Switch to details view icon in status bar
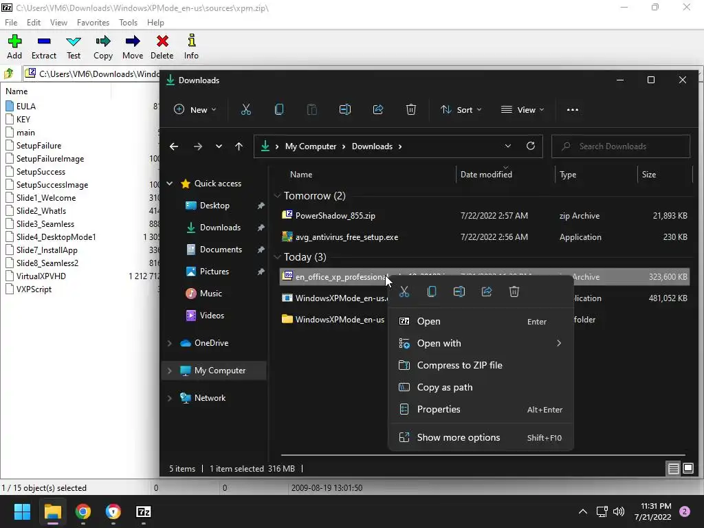704x528 pixels. (x=674, y=469)
